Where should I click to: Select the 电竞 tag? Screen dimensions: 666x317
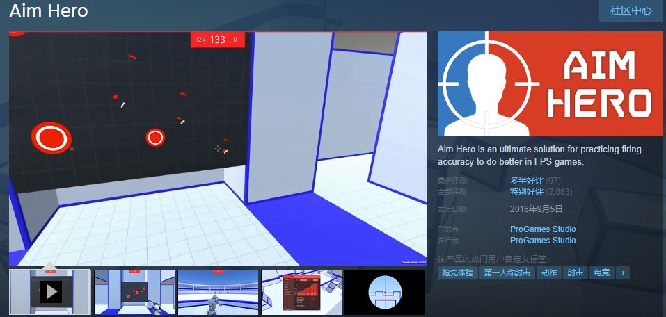point(602,273)
